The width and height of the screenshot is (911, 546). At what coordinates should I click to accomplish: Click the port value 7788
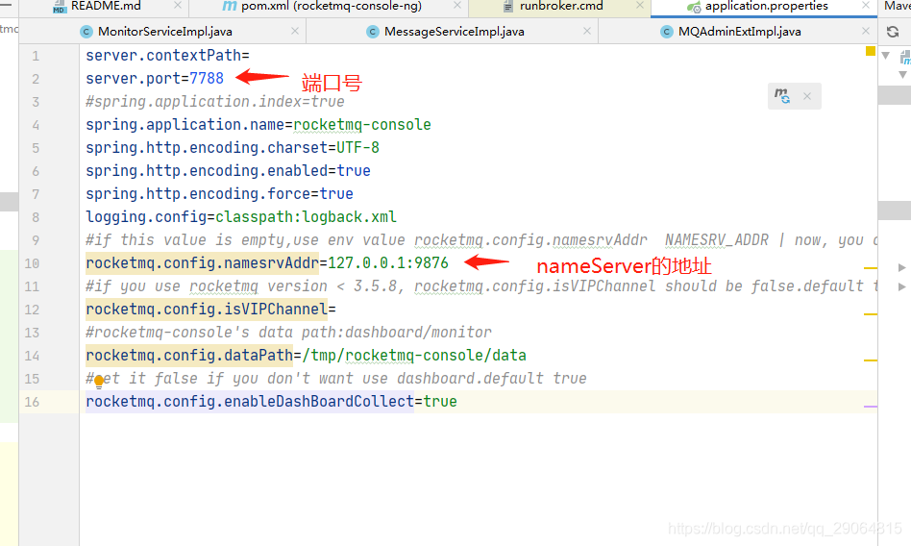(x=207, y=79)
